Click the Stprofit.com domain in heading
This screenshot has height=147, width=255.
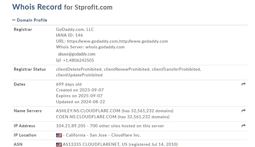[93, 7]
